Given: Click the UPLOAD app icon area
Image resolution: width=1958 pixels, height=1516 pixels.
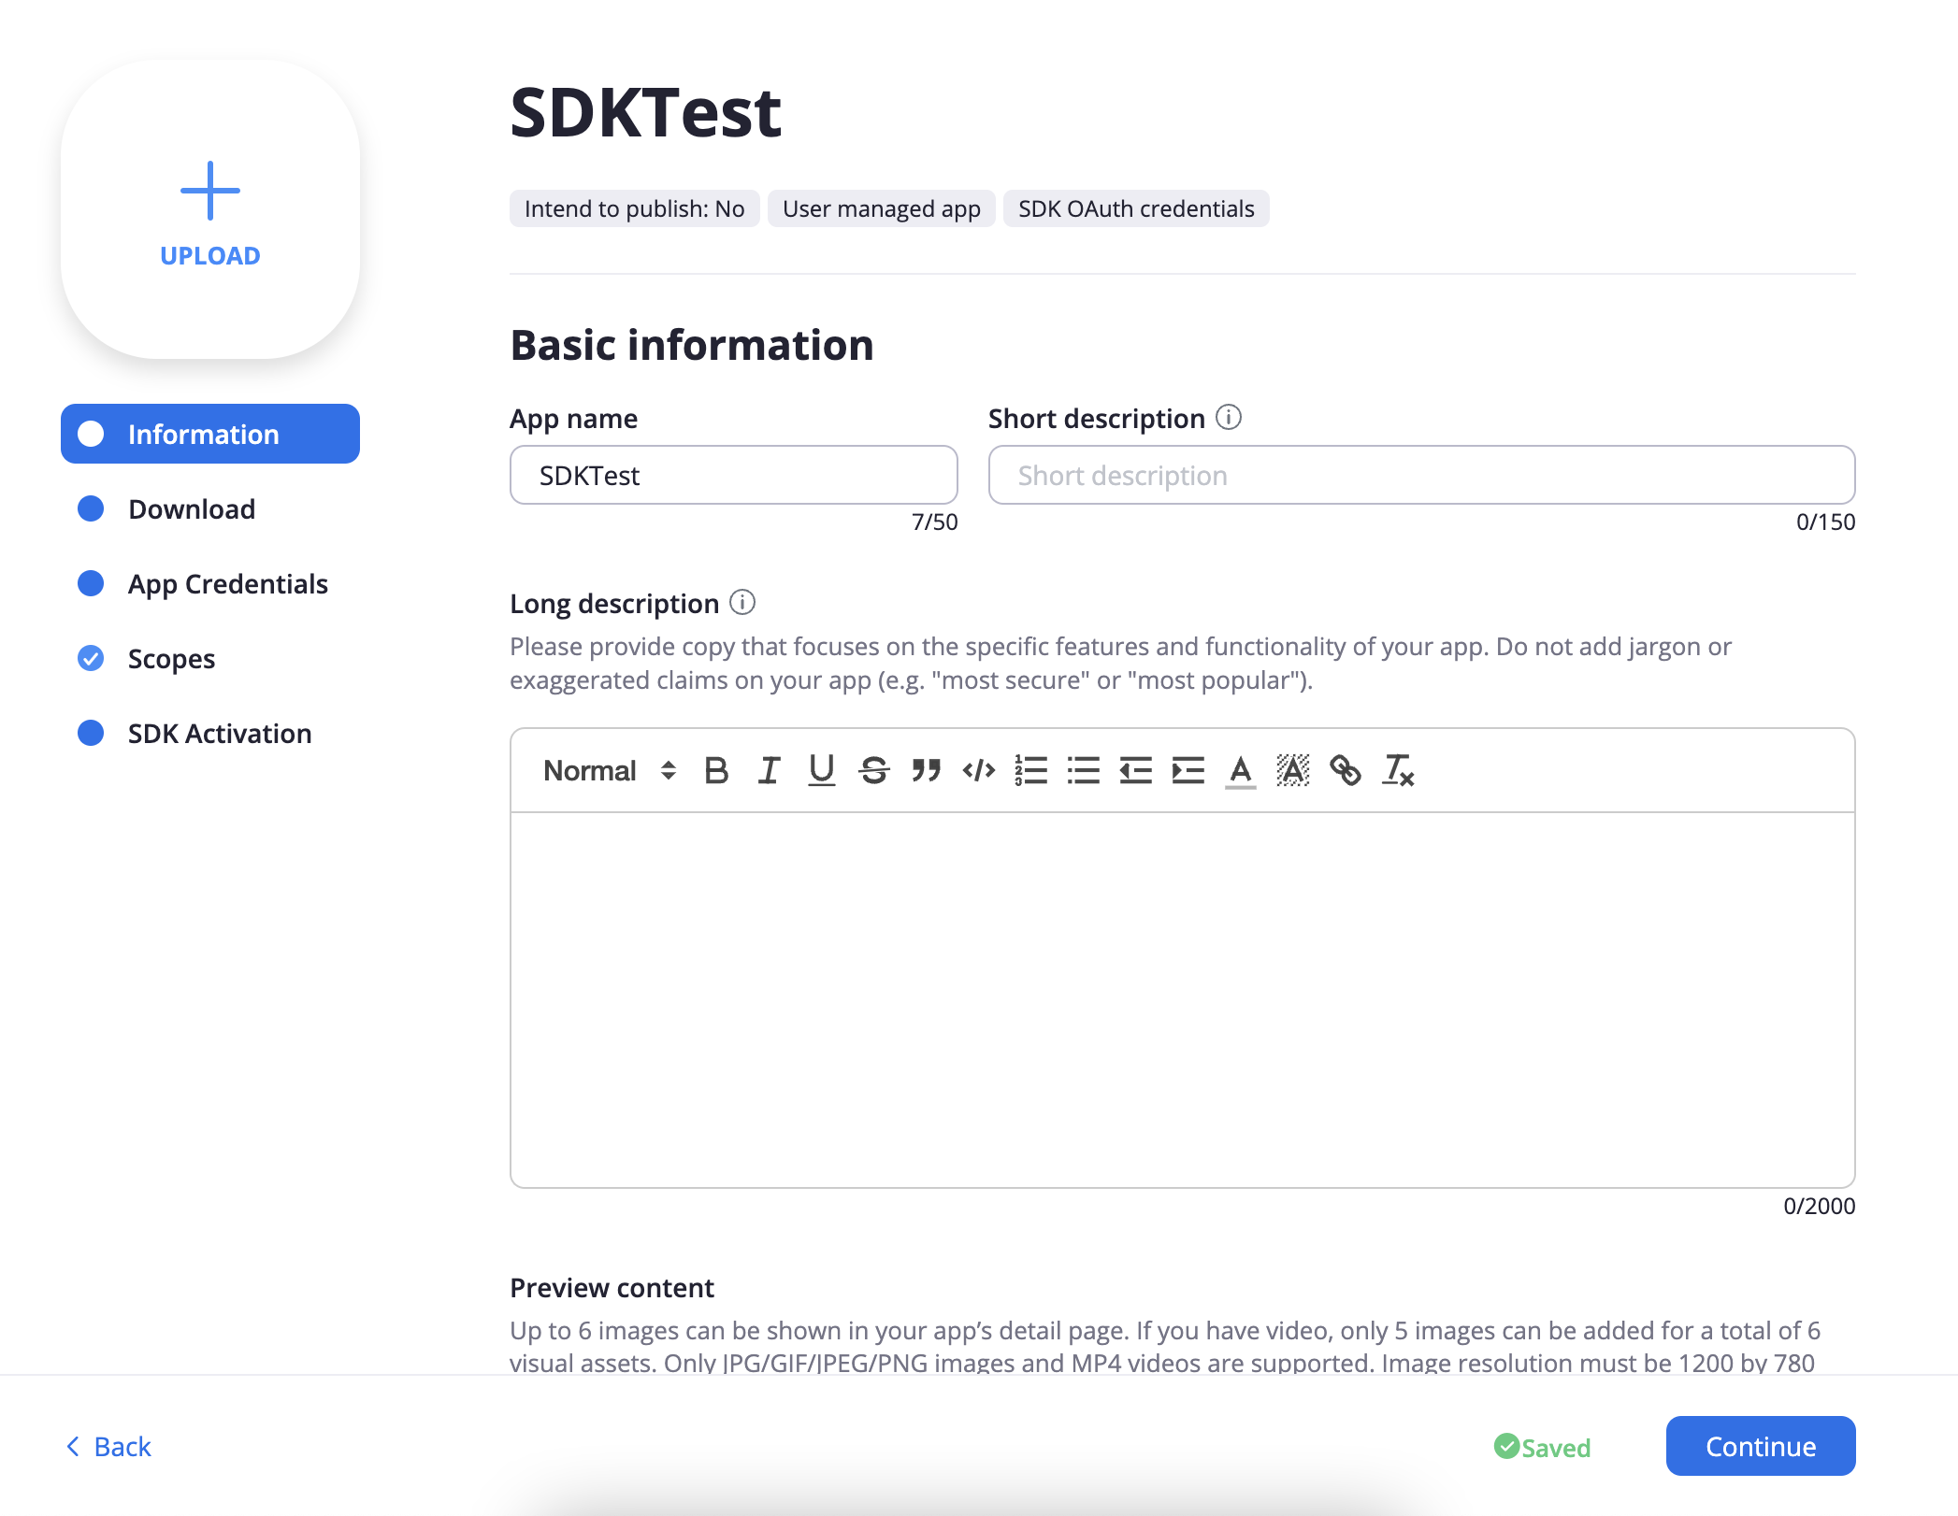Looking at the screenshot, I should [x=210, y=210].
